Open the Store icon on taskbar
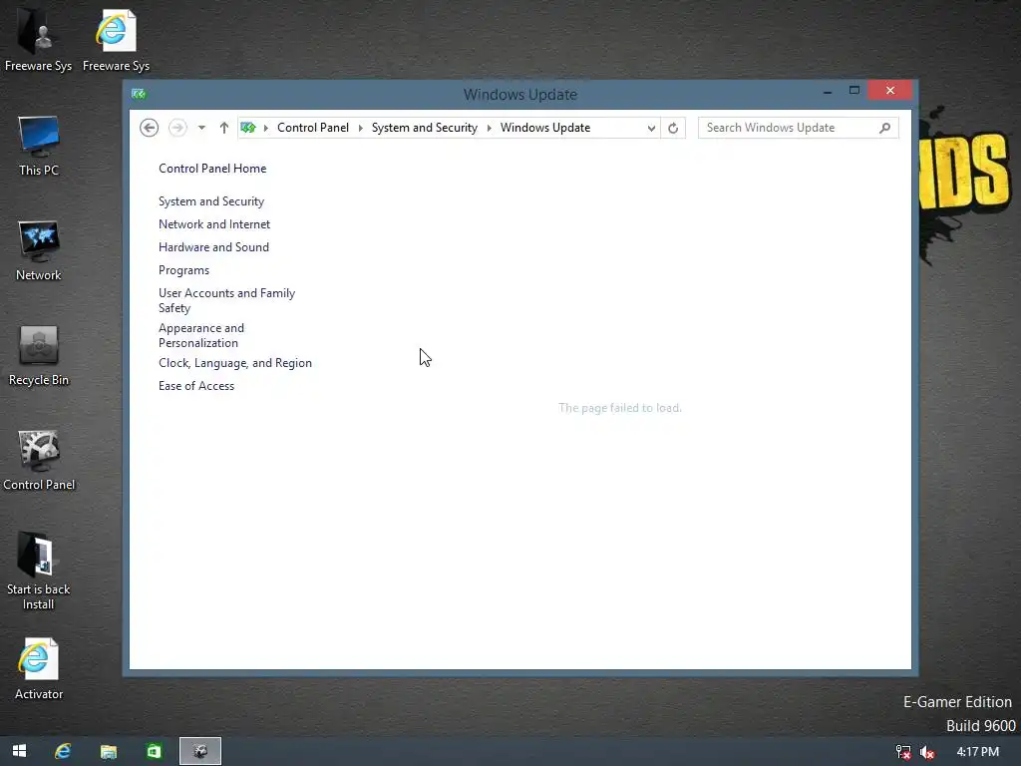Screen dimensions: 1021x766 pyautogui.click(x=154, y=751)
